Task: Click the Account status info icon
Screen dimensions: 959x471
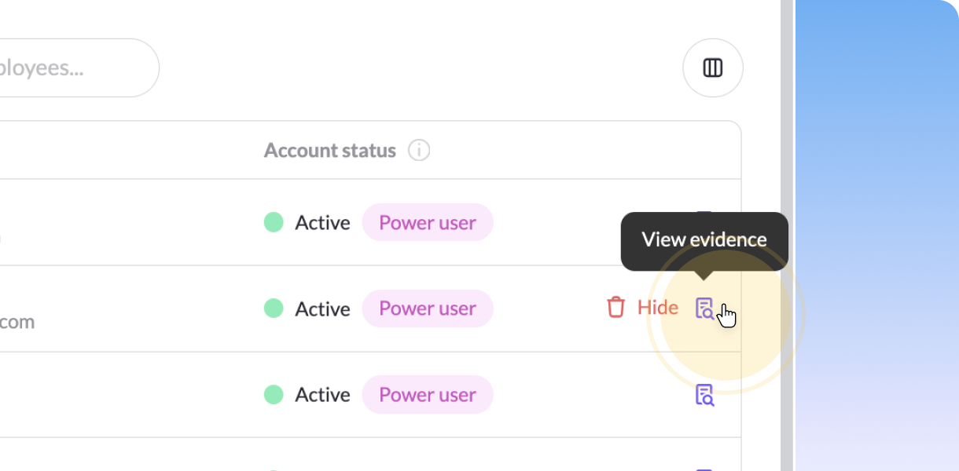Action: (x=419, y=150)
